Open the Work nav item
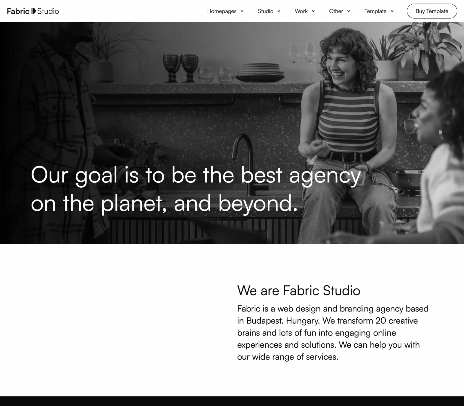This screenshot has width=464, height=406. pyautogui.click(x=301, y=11)
